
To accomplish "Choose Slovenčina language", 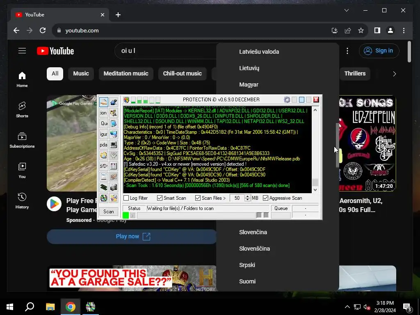I will pos(253,232).
